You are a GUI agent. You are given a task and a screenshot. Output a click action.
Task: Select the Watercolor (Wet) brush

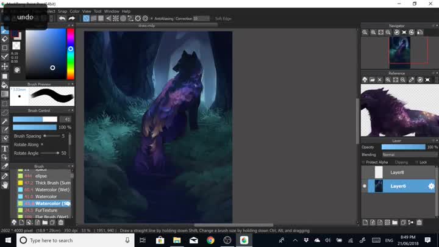(x=44, y=190)
